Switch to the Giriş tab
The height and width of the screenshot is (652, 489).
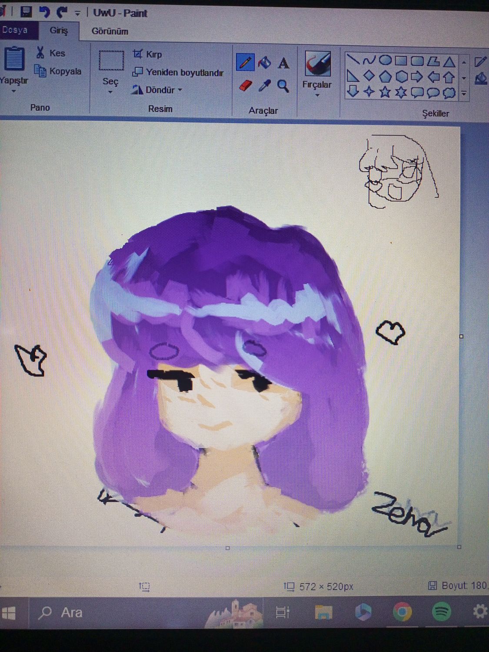pos(59,30)
